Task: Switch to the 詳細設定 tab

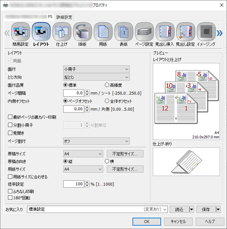Action: click(64, 17)
